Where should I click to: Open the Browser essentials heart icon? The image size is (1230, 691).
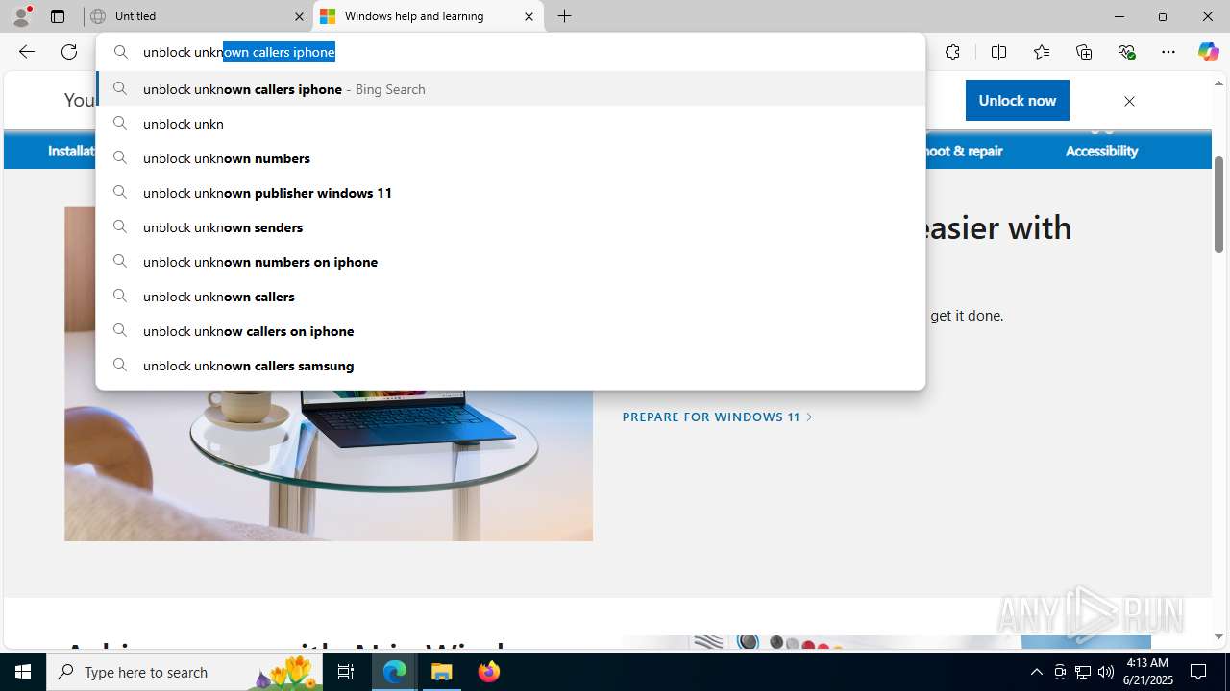click(1126, 52)
